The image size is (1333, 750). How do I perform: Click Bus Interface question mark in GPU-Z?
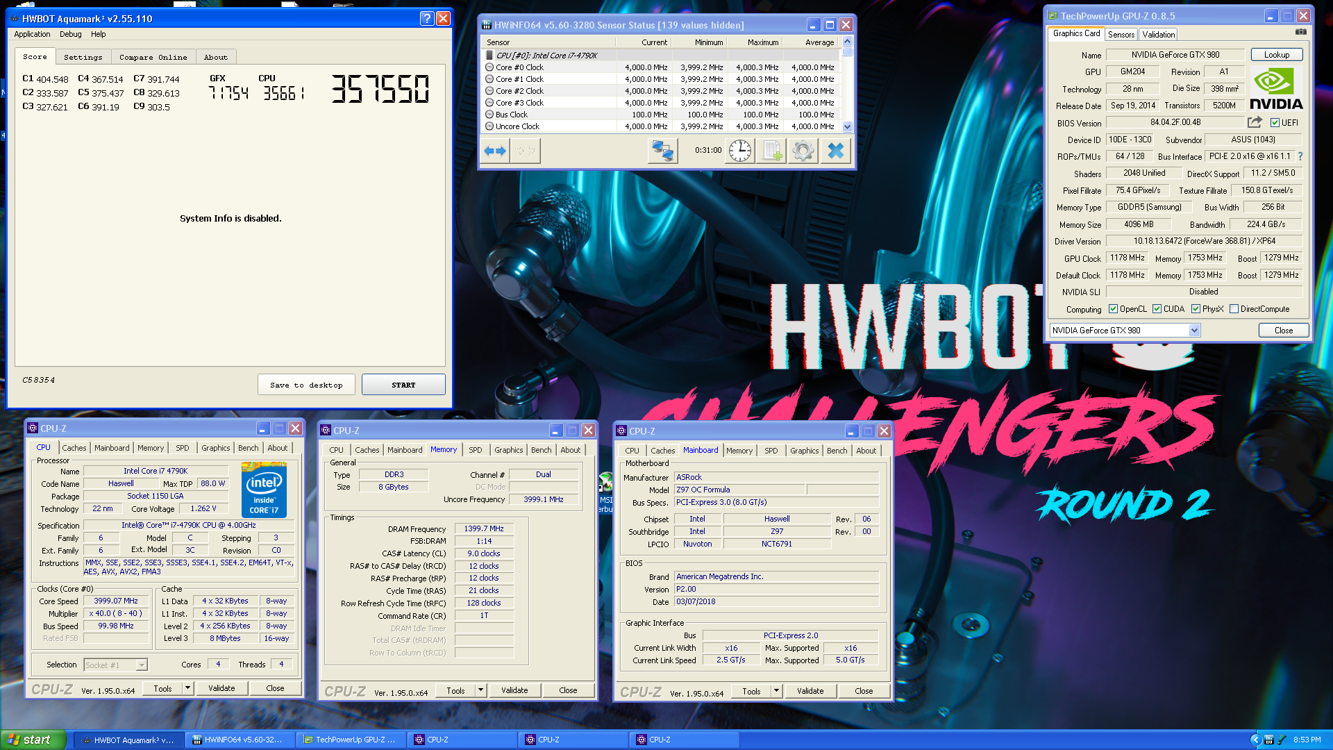click(x=1300, y=156)
